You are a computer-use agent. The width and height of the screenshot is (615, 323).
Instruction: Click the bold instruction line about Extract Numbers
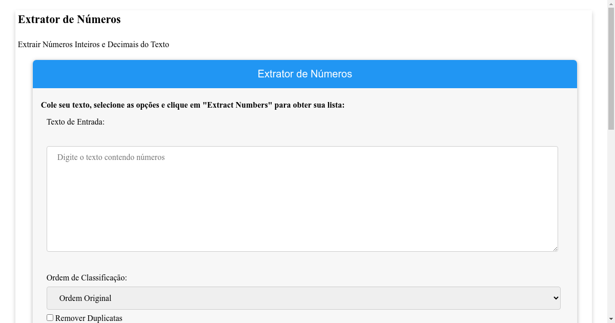click(193, 105)
